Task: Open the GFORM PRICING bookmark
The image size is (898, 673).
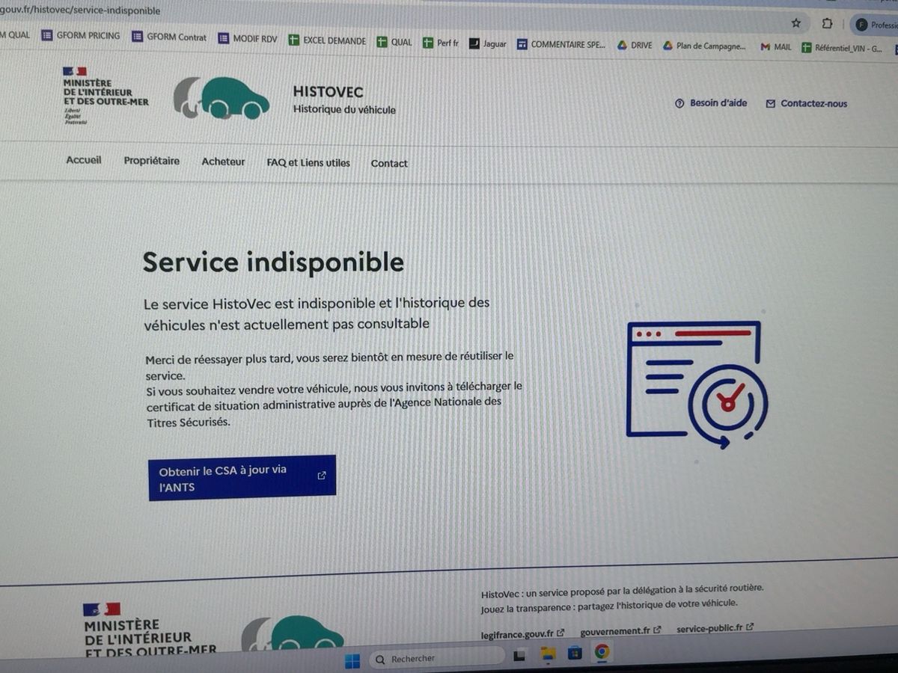Action: point(81,35)
